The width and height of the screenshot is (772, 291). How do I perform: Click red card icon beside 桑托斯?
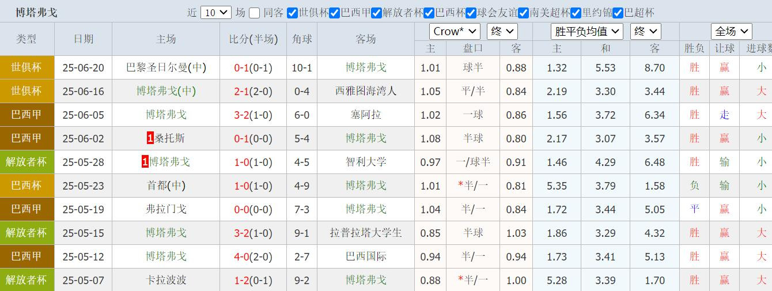pos(150,138)
